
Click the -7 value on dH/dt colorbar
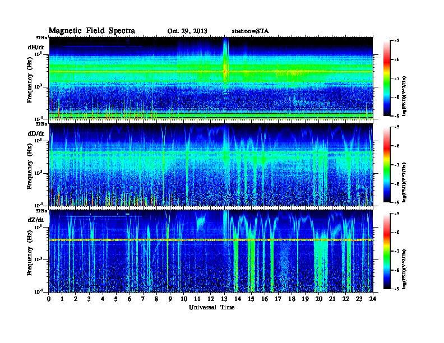pyautogui.click(x=397, y=78)
